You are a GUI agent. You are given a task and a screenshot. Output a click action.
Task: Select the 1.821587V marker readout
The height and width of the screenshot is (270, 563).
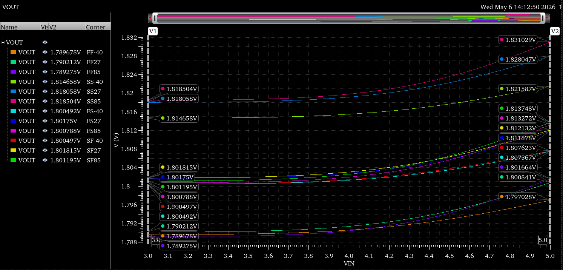point(517,89)
